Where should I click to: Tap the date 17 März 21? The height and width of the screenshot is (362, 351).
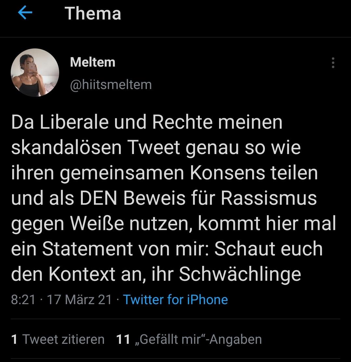(79, 300)
